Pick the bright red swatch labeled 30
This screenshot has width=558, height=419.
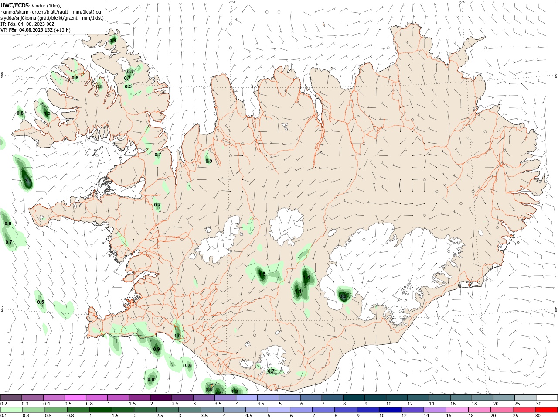click(546, 410)
